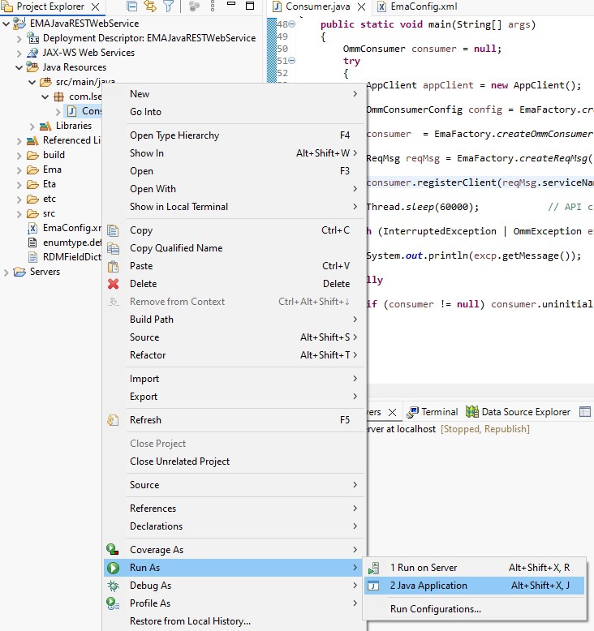Screen dimensions: 594x631
Task: Click the Run on Server icon
Action: (x=374, y=568)
